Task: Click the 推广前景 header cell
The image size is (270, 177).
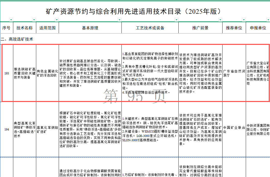Action: tap(200, 28)
